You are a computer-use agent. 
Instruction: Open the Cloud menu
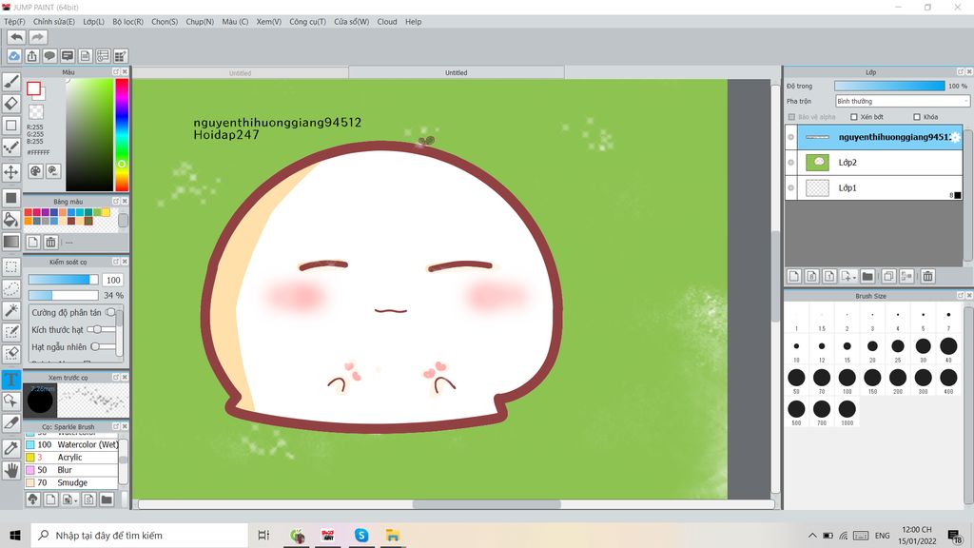tap(387, 22)
